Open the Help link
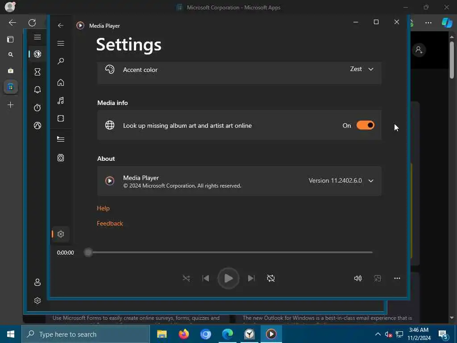Viewport: 457px width, 343px height. point(103,208)
